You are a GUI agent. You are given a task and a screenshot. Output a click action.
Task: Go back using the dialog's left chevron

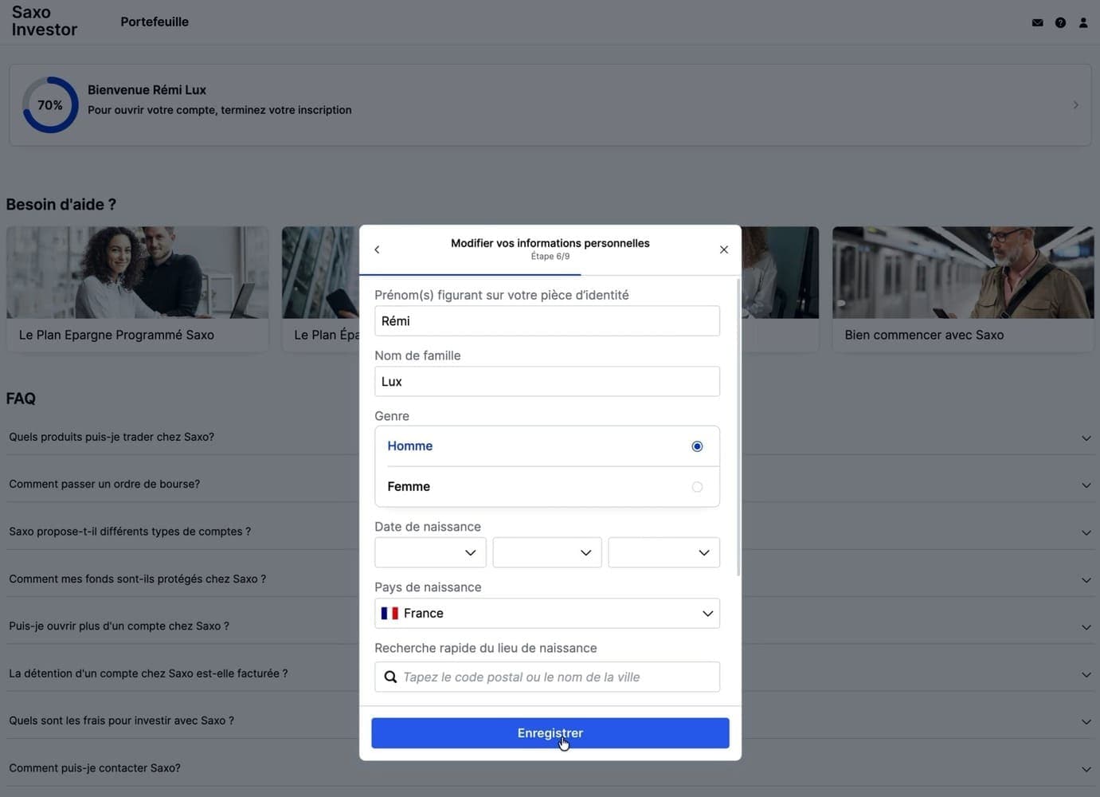pos(377,249)
